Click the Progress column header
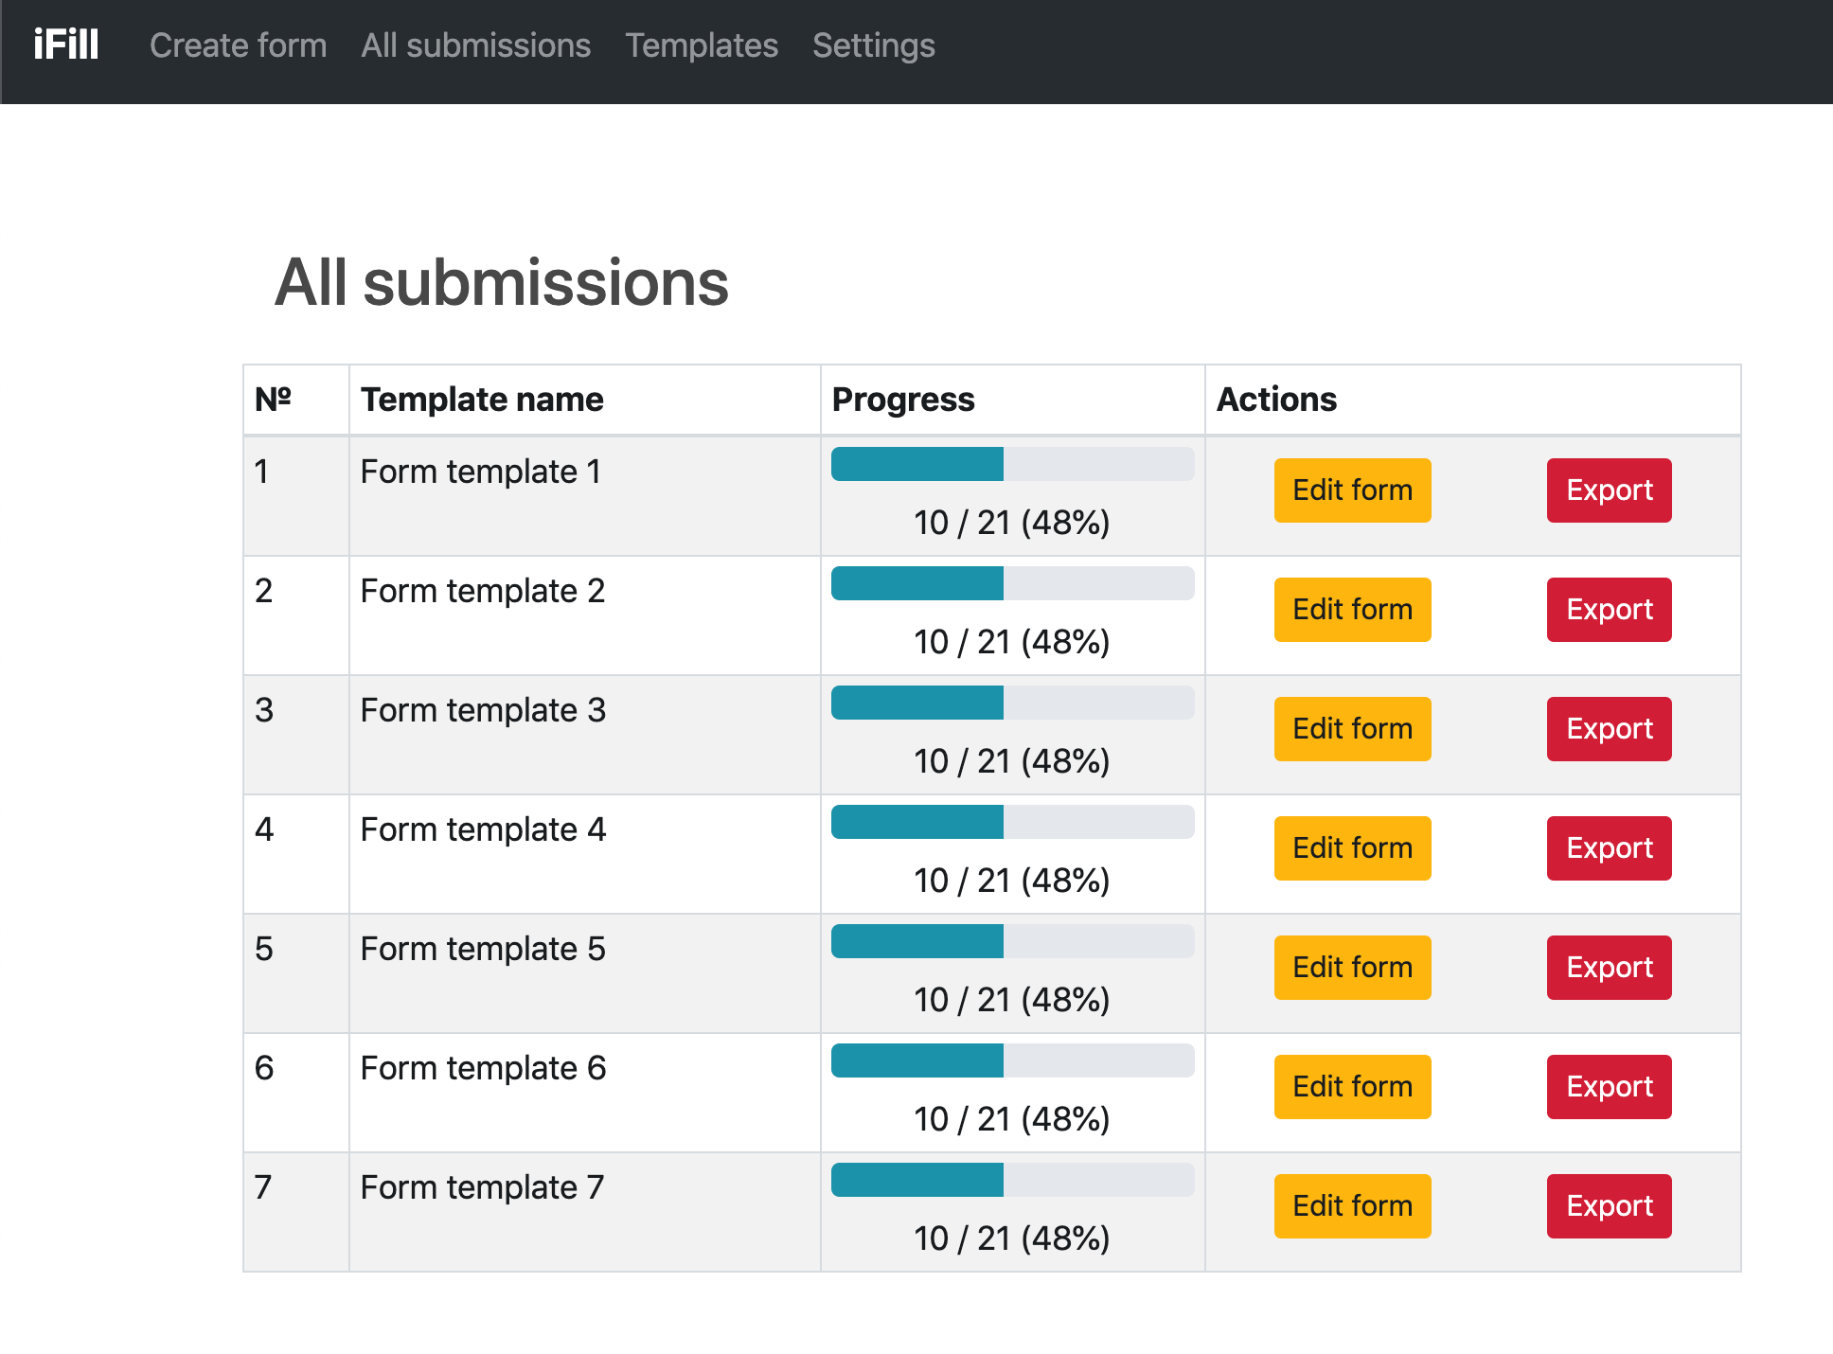 click(x=902, y=400)
